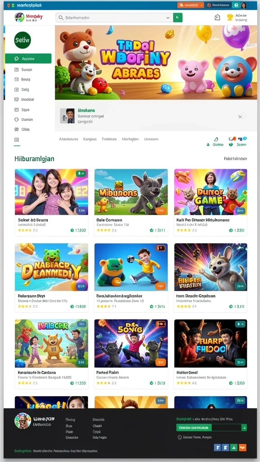The width and height of the screenshot is (260, 462).
Task: Click the orange social icon in the footer
Action: click(242, 447)
